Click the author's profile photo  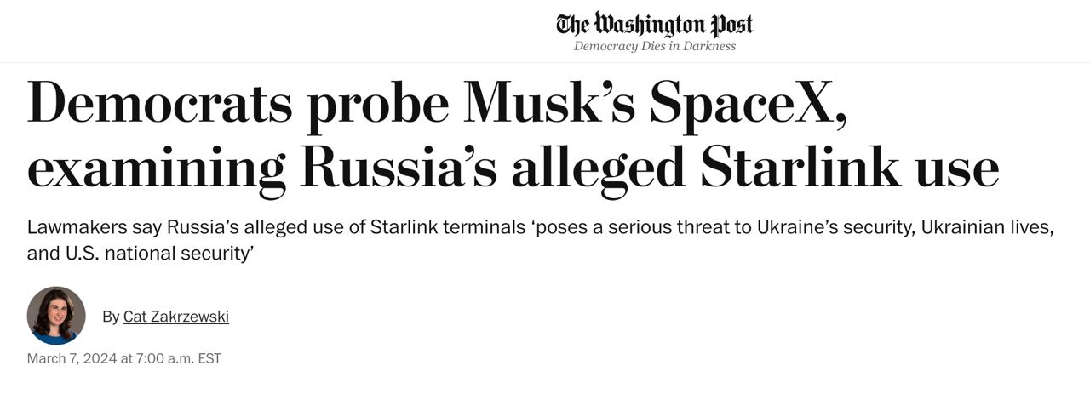click(56, 316)
